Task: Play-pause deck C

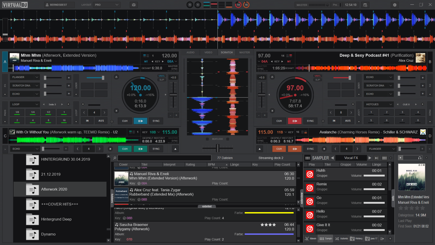Action: (140, 149)
